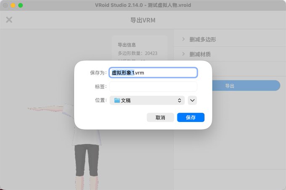This screenshot has width=286, height=190.
Task: Select the 删减多边形 label
Action: [203, 40]
